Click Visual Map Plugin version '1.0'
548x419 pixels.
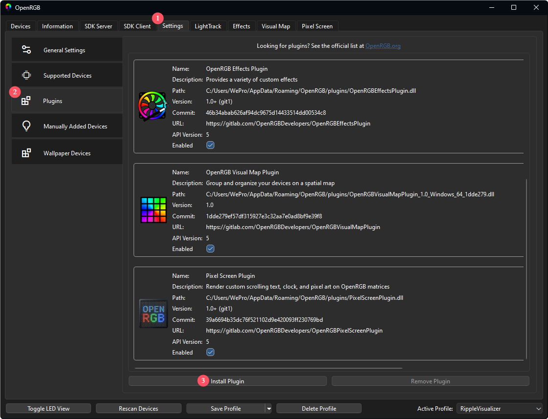tap(210, 205)
